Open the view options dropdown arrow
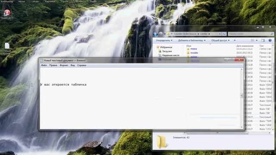The image size is (276, 155). coord(257,40)
